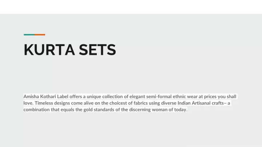Click 'choicest of fabrics' text
Screen dimensions: 262x147
pyautogui.click(x=128, y=103)
